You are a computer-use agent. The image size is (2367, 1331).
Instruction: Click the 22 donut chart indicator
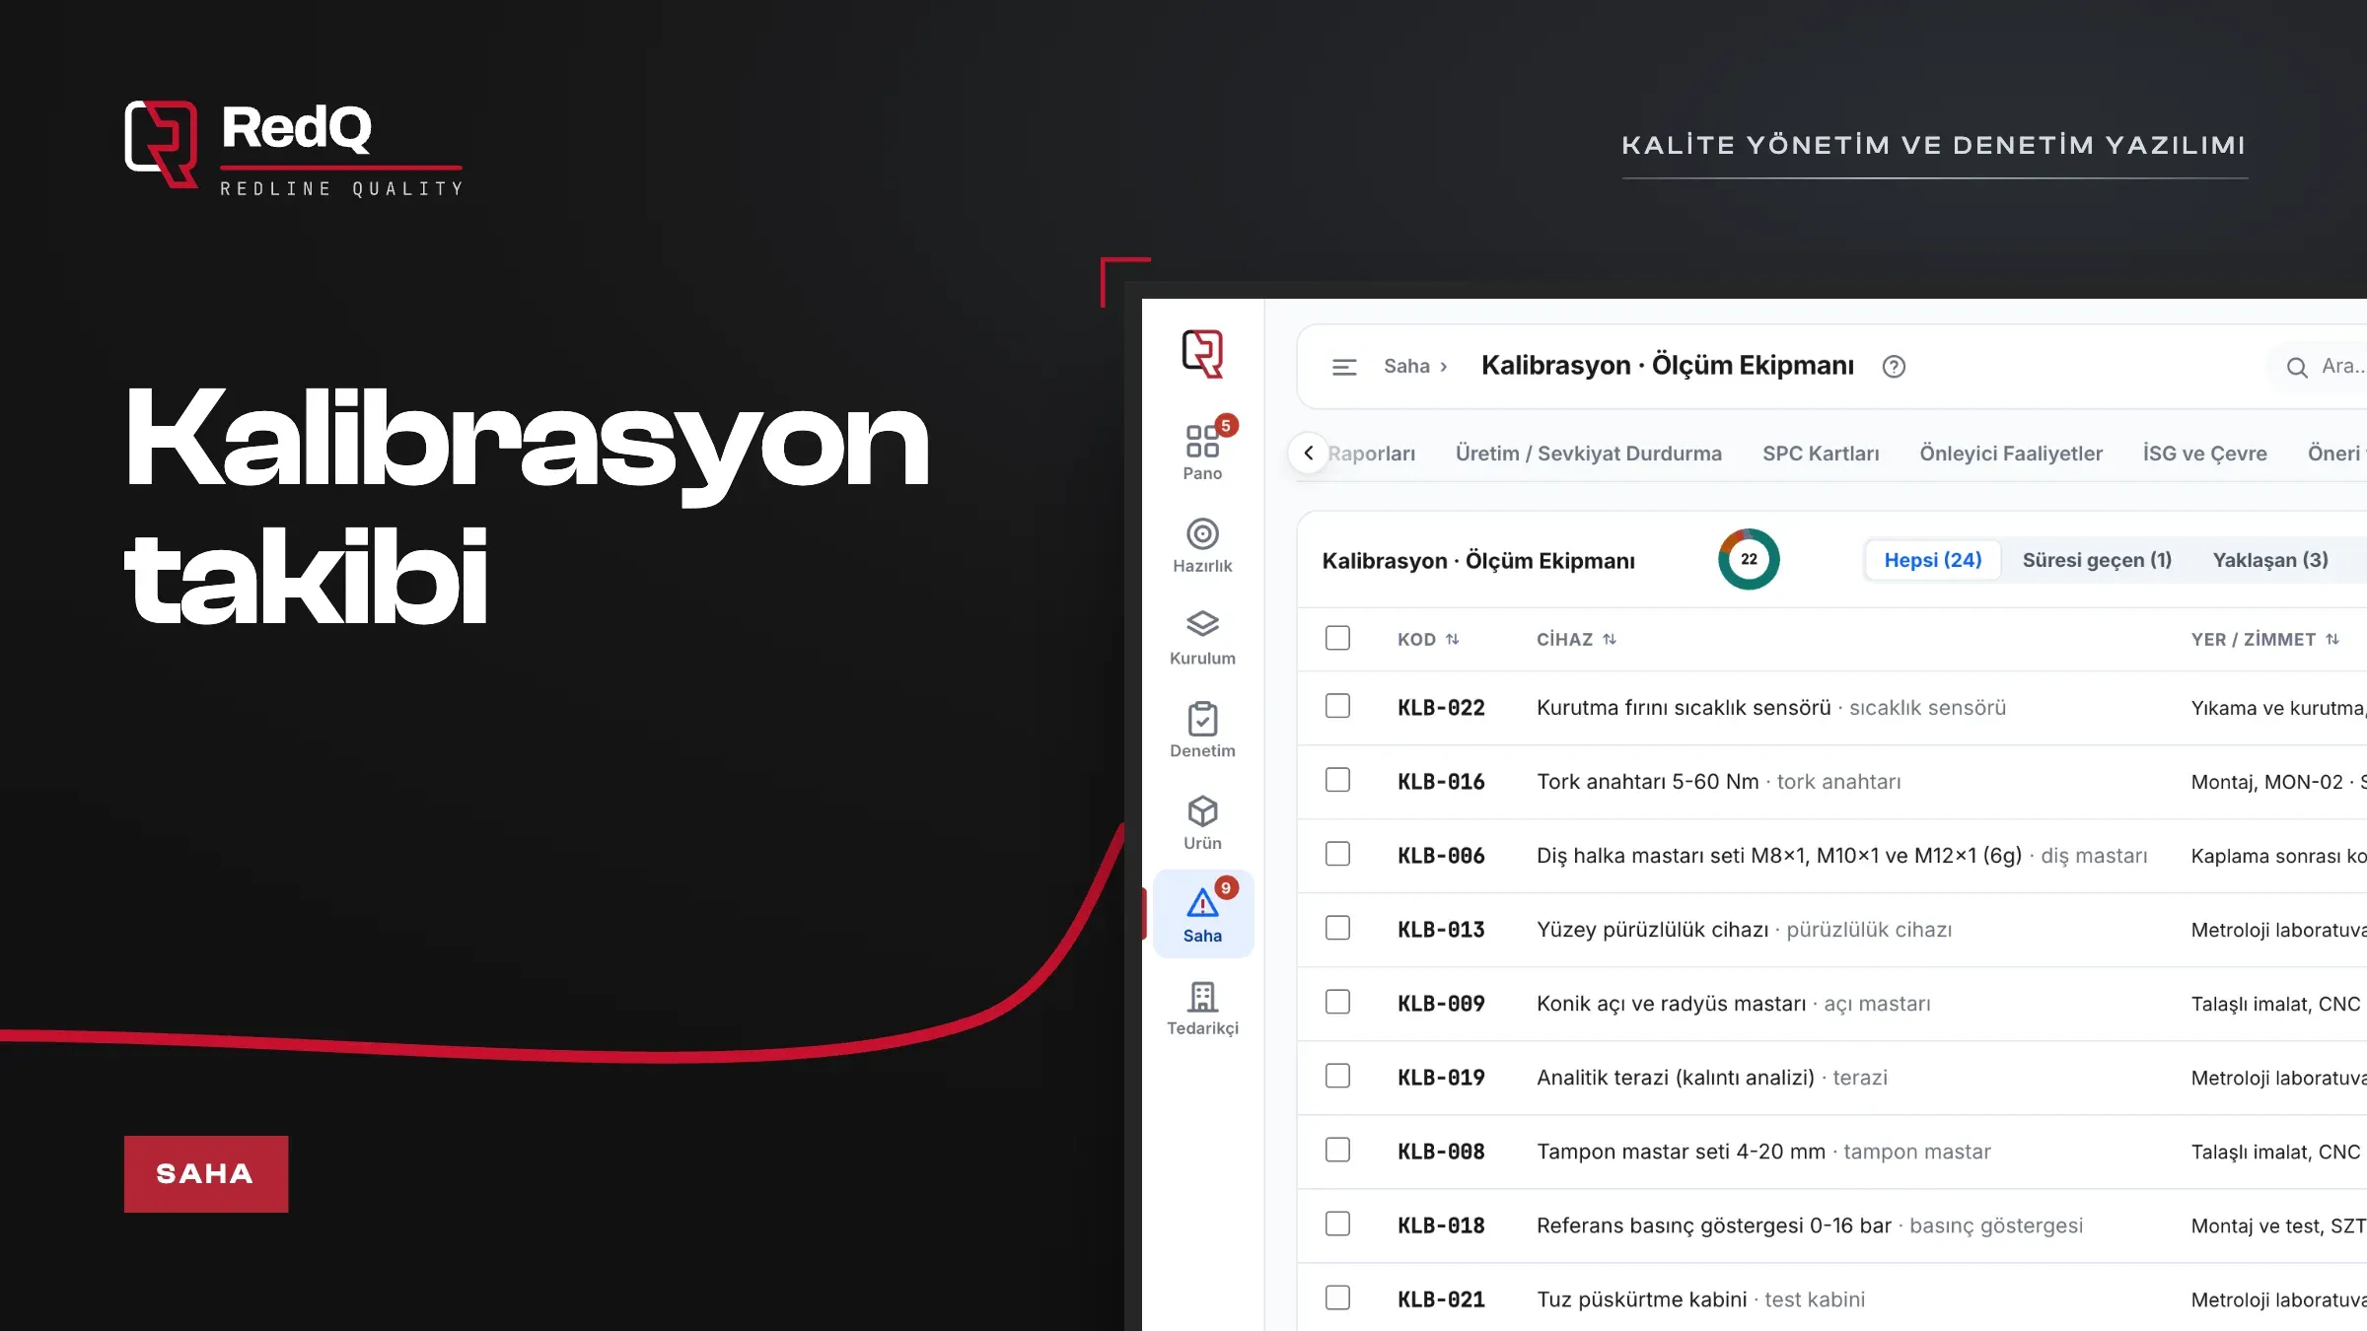click(x=1749, y=559)
